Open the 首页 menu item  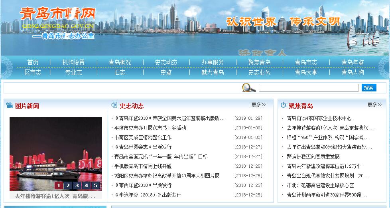click(x=33, y=62)
